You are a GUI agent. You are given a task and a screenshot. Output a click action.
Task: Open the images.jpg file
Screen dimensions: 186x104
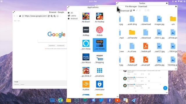click(x=159, y=21)
